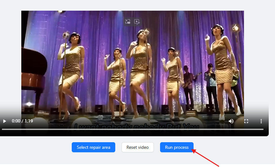Start processing with Run process
This screenshot has height=167, width=275.
177,147
